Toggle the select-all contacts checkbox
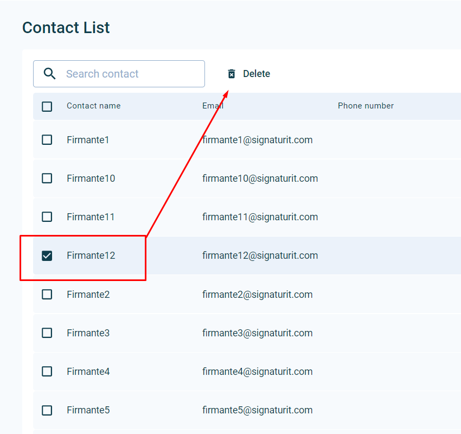The image size is (461, 434). tap(47, 106)
